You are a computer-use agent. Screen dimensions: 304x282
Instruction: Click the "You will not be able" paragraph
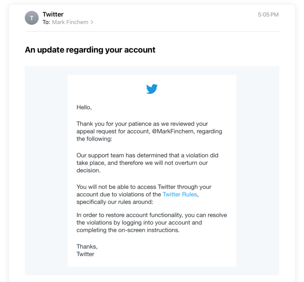tap(144, 194)
